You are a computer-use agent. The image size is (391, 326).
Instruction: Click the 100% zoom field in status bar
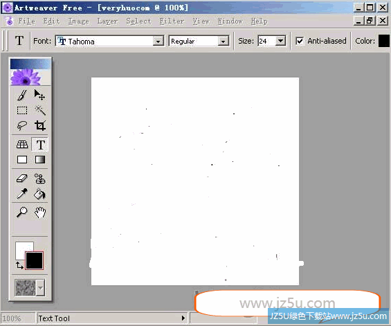(17, 318)
